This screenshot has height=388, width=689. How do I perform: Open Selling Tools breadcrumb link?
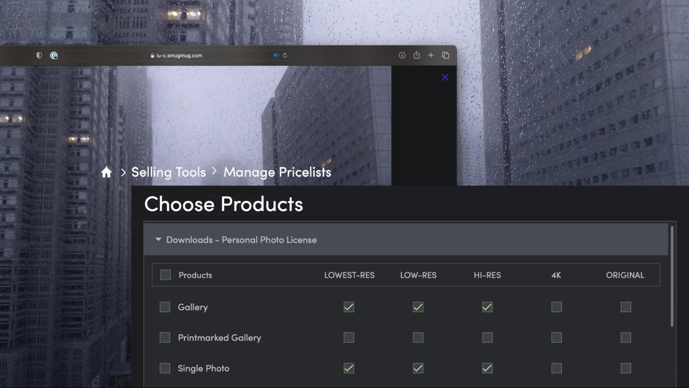169,172
